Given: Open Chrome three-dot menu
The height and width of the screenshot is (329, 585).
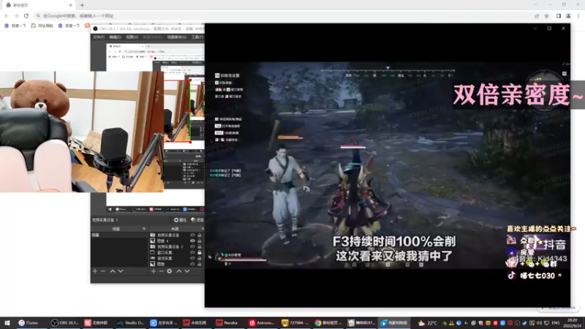Looking at the screenshot, I should point(578,15).
